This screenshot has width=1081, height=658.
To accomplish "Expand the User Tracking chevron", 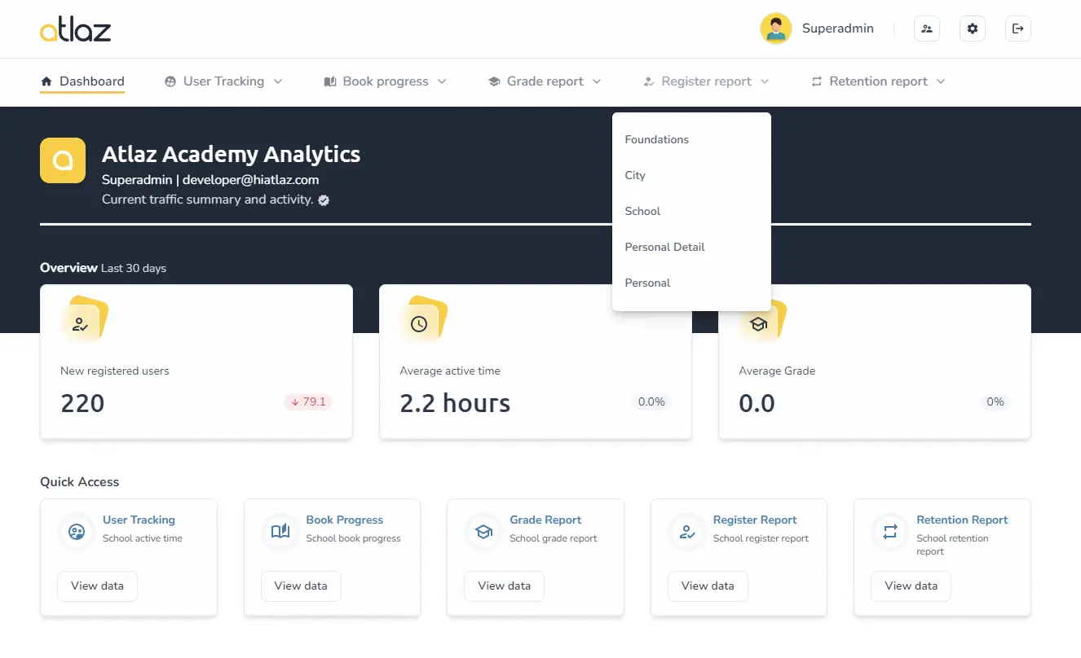I will (278, 81).
